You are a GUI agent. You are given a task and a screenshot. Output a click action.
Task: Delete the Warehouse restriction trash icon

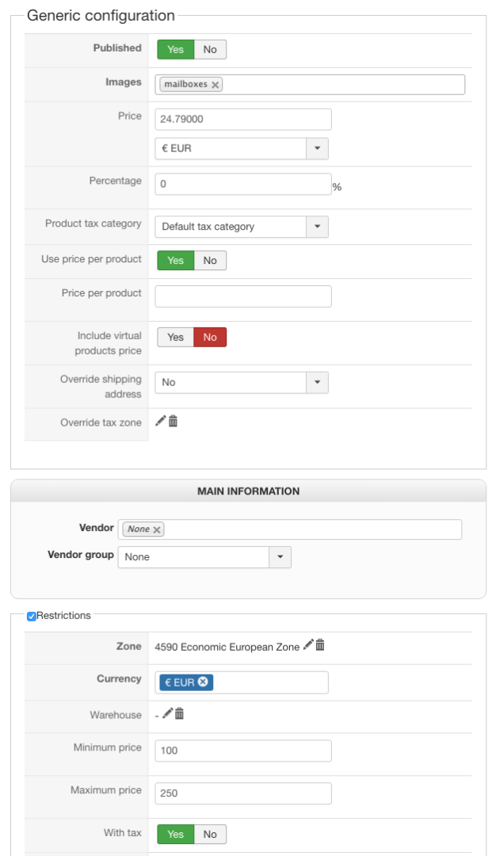179,714
